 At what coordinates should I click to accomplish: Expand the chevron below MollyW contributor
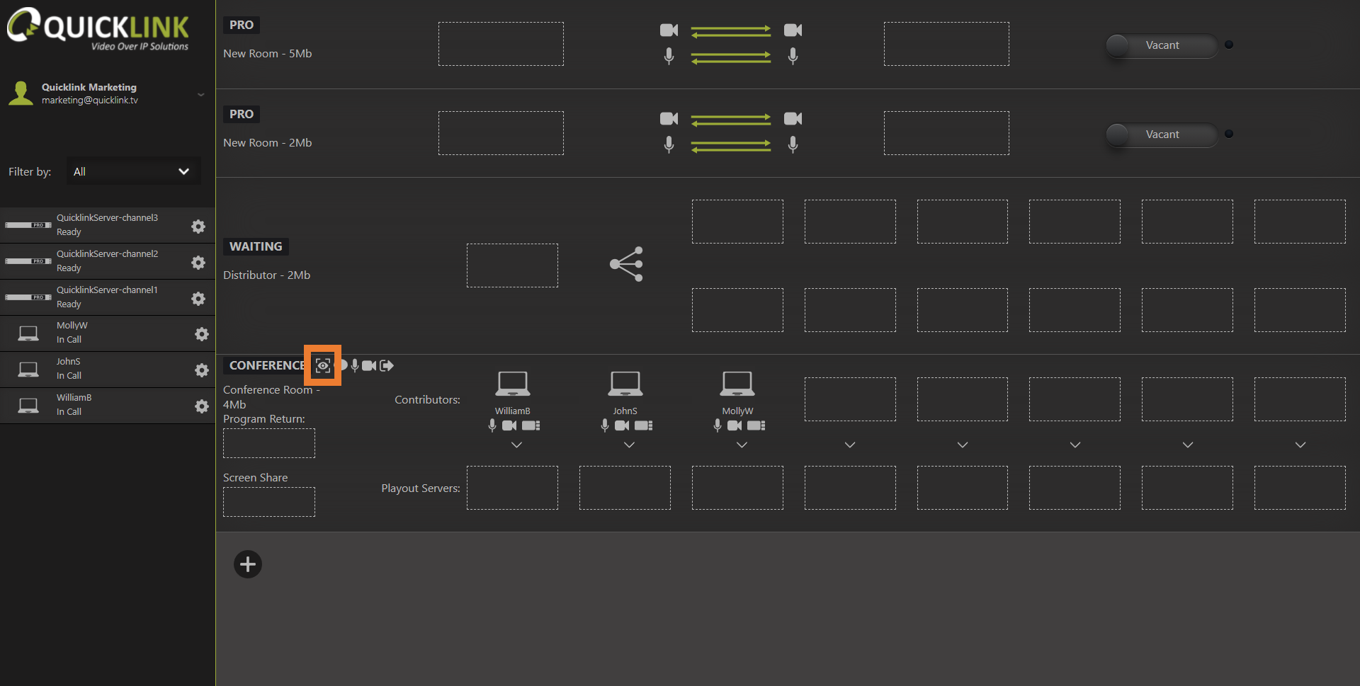coord(742,445)
